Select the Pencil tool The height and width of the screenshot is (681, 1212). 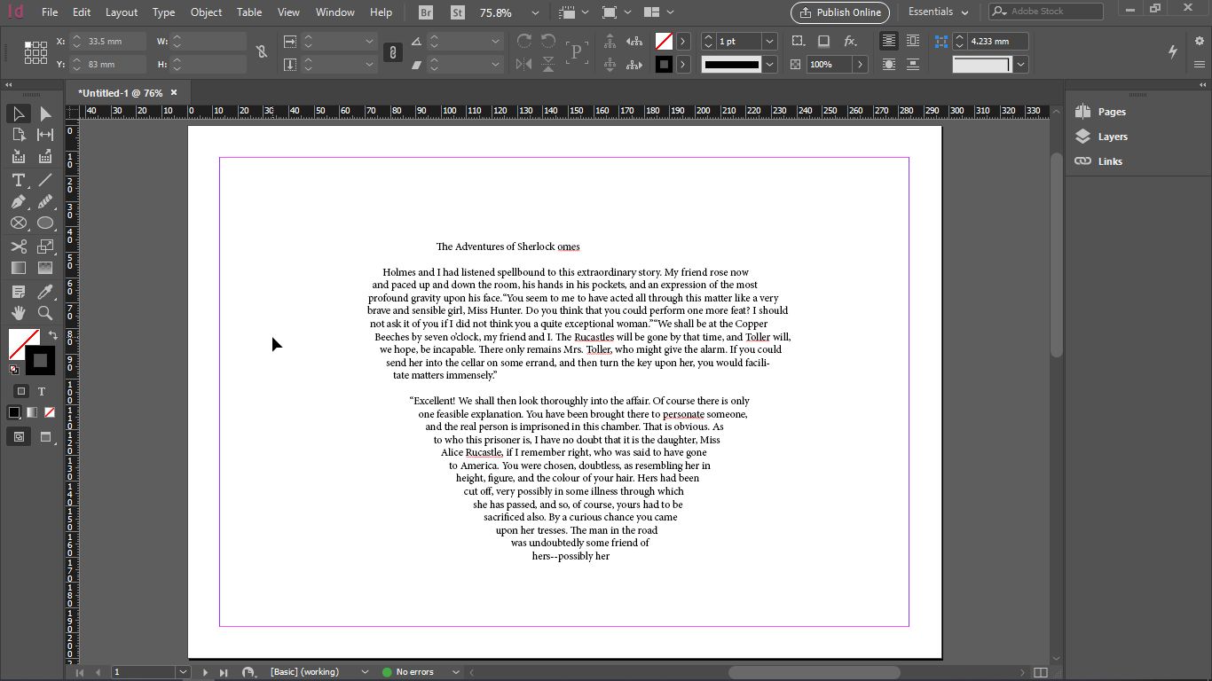(45, 202)
